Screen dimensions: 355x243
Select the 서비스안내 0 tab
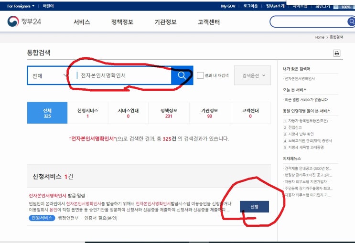click(128, 113)
